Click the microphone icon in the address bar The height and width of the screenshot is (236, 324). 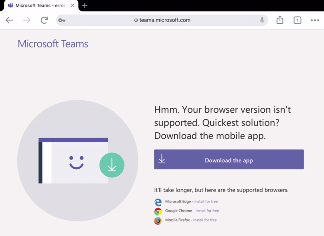point(262,20)
